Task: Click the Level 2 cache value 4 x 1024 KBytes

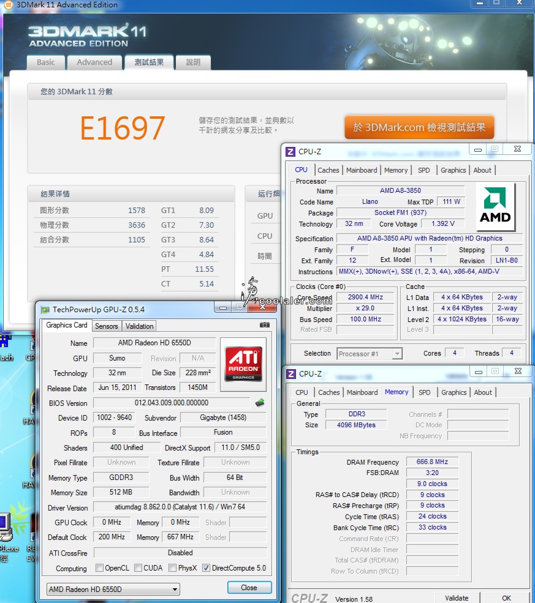Action: (462, 319)
